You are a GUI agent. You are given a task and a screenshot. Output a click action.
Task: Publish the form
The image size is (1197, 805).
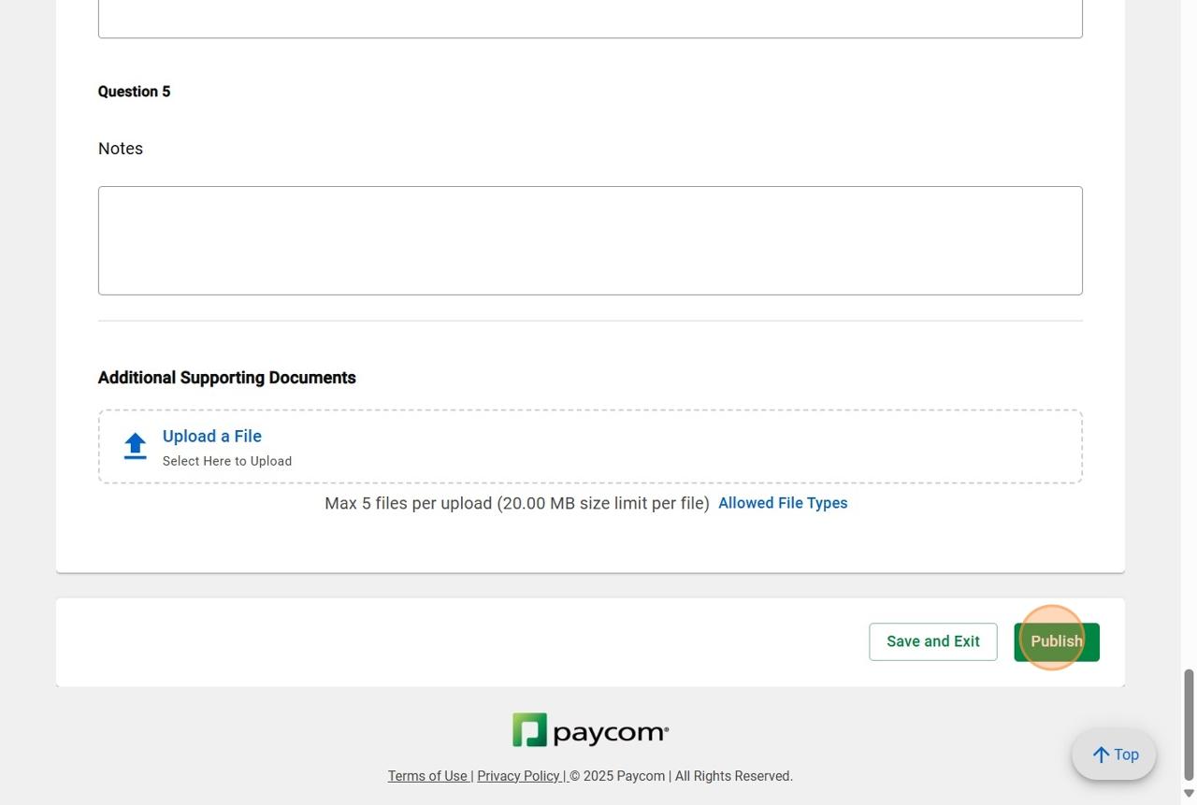point(1056,642)
